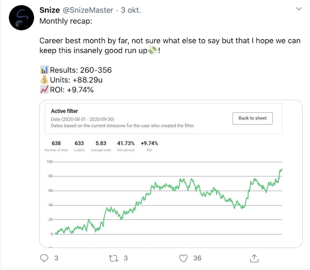This screenshot has width=310, height=270.
Task: Click the Back to sheet button
Action: point(252,119)
